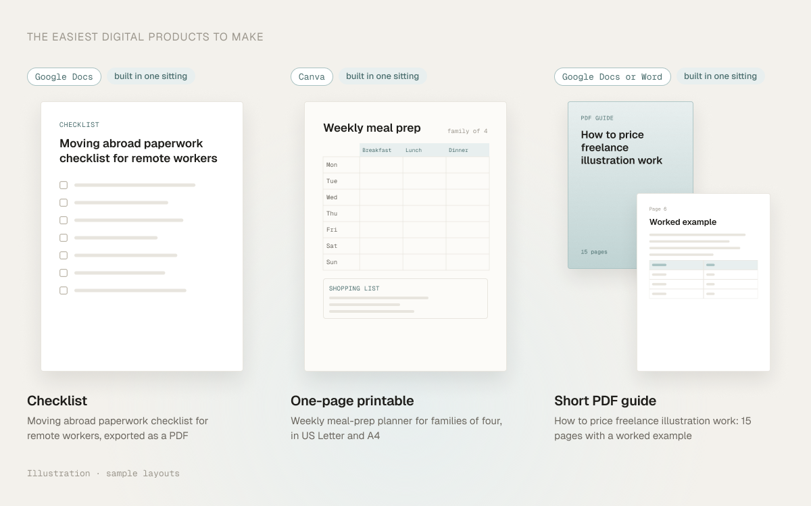The width and height of the screenshot is (811, 506).
Task: Click the "Thu" row label
Action: pyautogui.click(x=332, y=213)
